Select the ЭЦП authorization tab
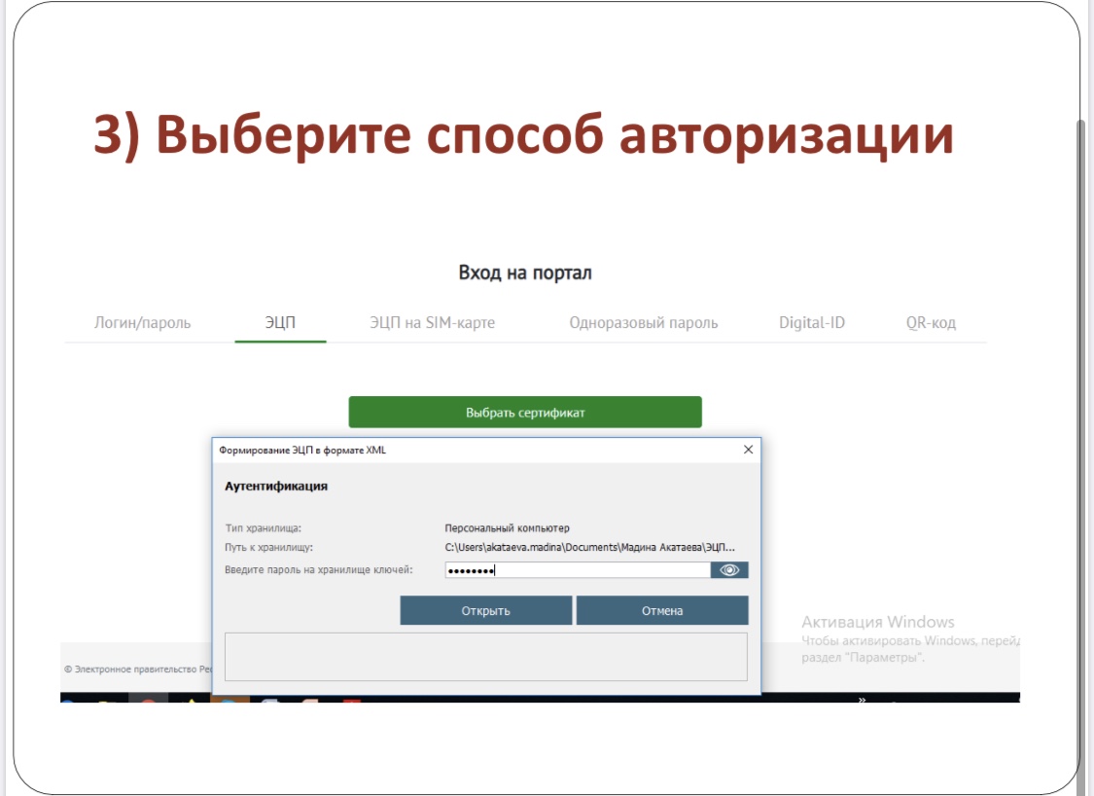The height and width of the screenshot is (796, 1094). [x=280, y=323]
